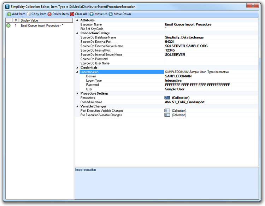Collapse the Connection Settings category
This screenshot has height=206, width=265.
click(77, 33)
